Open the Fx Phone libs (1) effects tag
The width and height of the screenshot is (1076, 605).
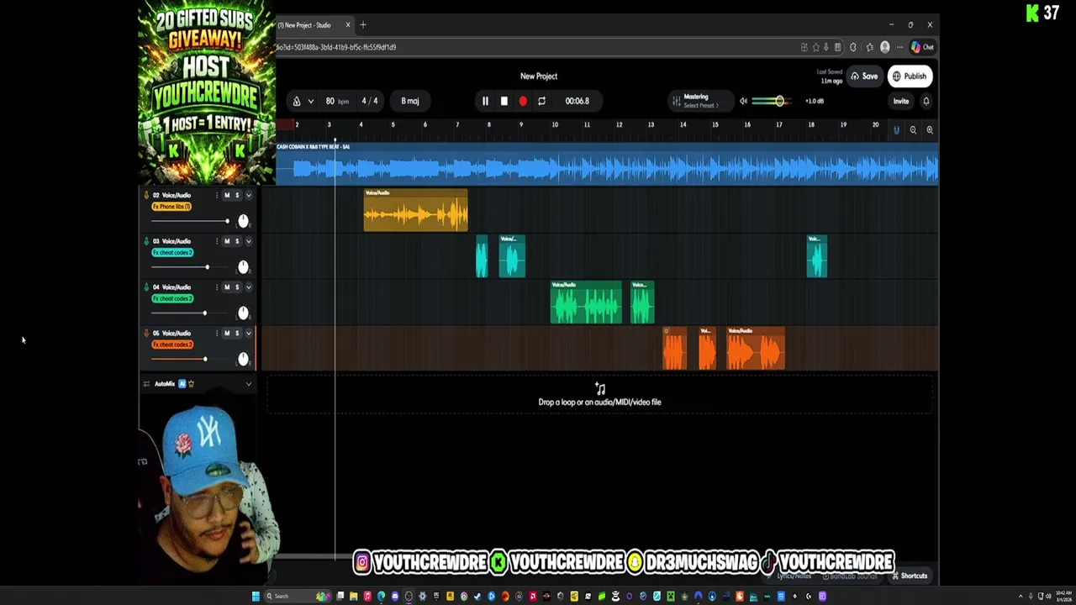tap(171, 207)
